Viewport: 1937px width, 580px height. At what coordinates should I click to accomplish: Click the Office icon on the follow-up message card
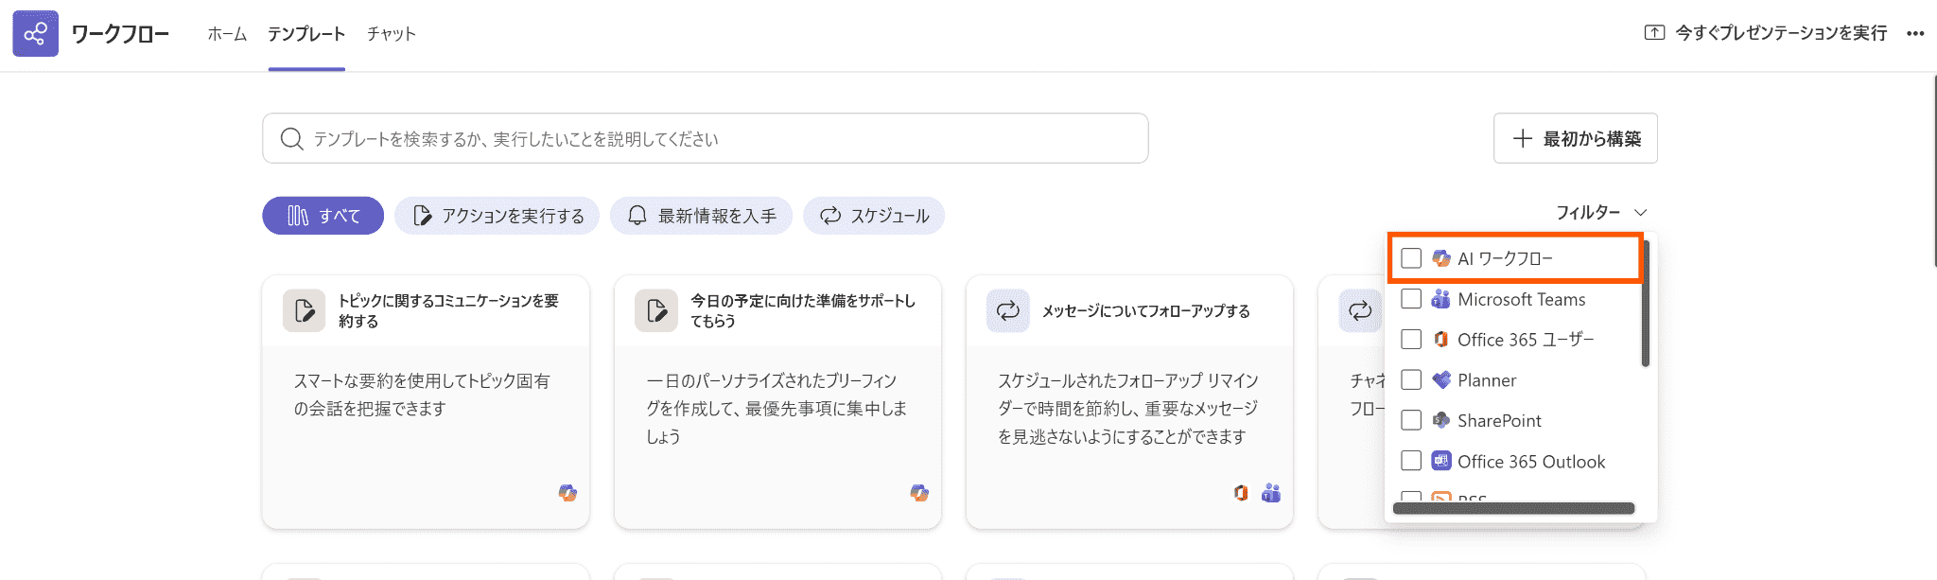tap(1241, 493)
